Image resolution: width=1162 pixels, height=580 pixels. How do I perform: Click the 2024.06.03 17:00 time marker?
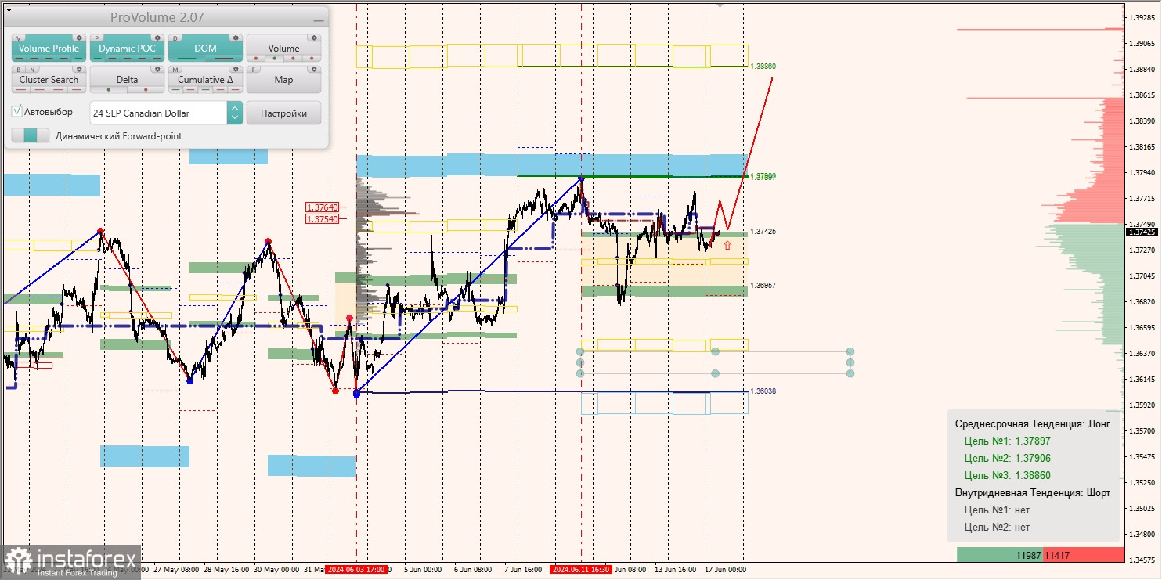(356, 569)
